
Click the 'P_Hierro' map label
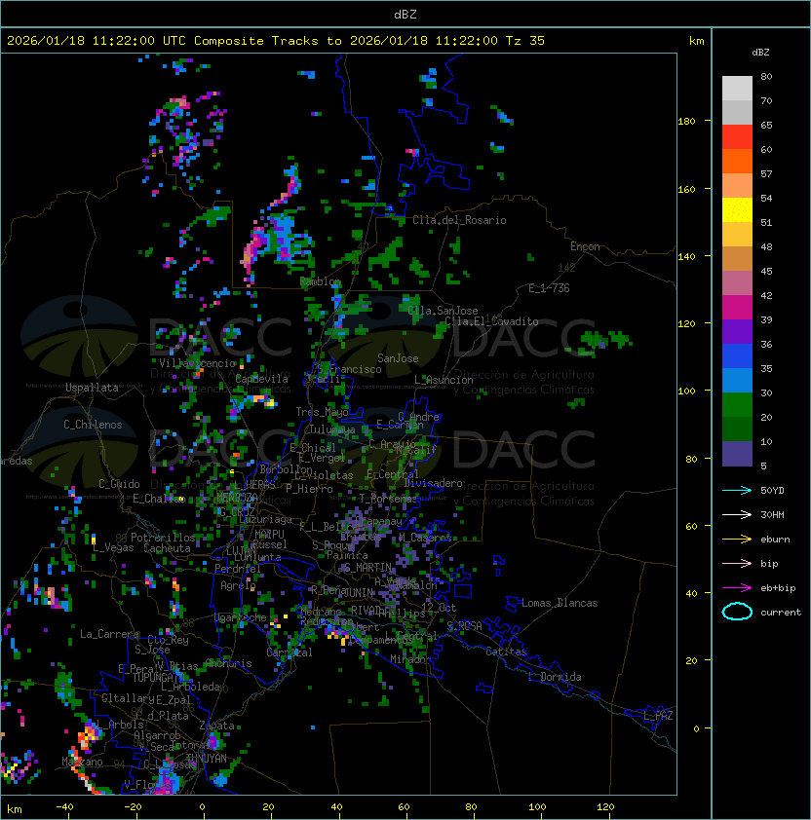coord(309,489)
